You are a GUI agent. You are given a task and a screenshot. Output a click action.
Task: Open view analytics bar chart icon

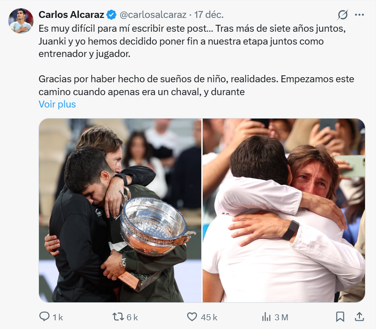coord(266,317)
